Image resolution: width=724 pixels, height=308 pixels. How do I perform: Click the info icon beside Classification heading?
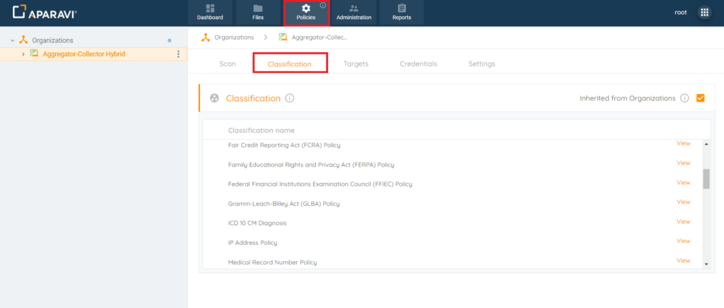(289, 98)
